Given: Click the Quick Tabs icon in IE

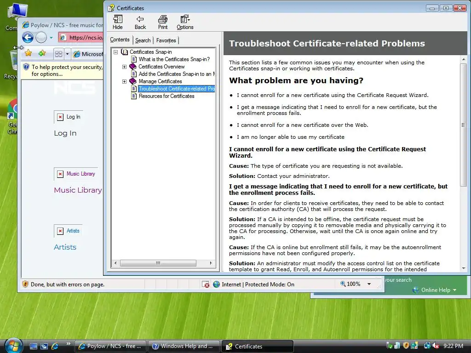Looking at the screenshot, I should click(x=58, y=54).
